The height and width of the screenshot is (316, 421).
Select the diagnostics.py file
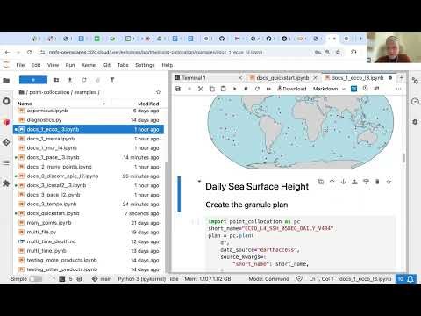click(x=89, y=120)
